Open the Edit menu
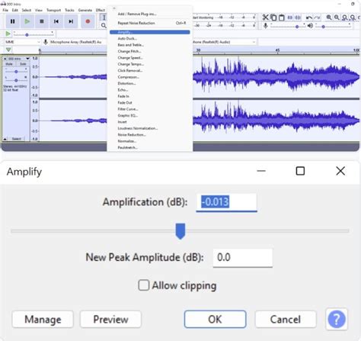 pos(15,10)
